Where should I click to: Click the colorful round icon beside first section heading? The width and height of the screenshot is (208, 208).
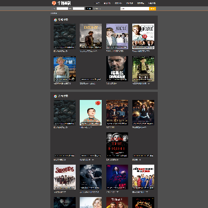click(x=55, y=20)
